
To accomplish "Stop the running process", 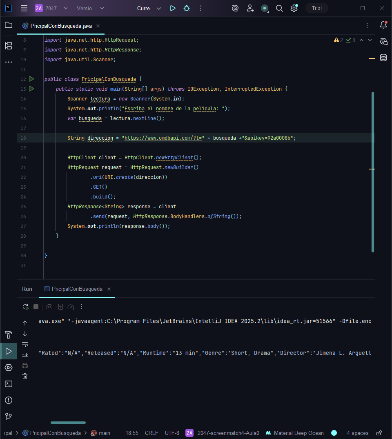I will (x=36, y=307).
